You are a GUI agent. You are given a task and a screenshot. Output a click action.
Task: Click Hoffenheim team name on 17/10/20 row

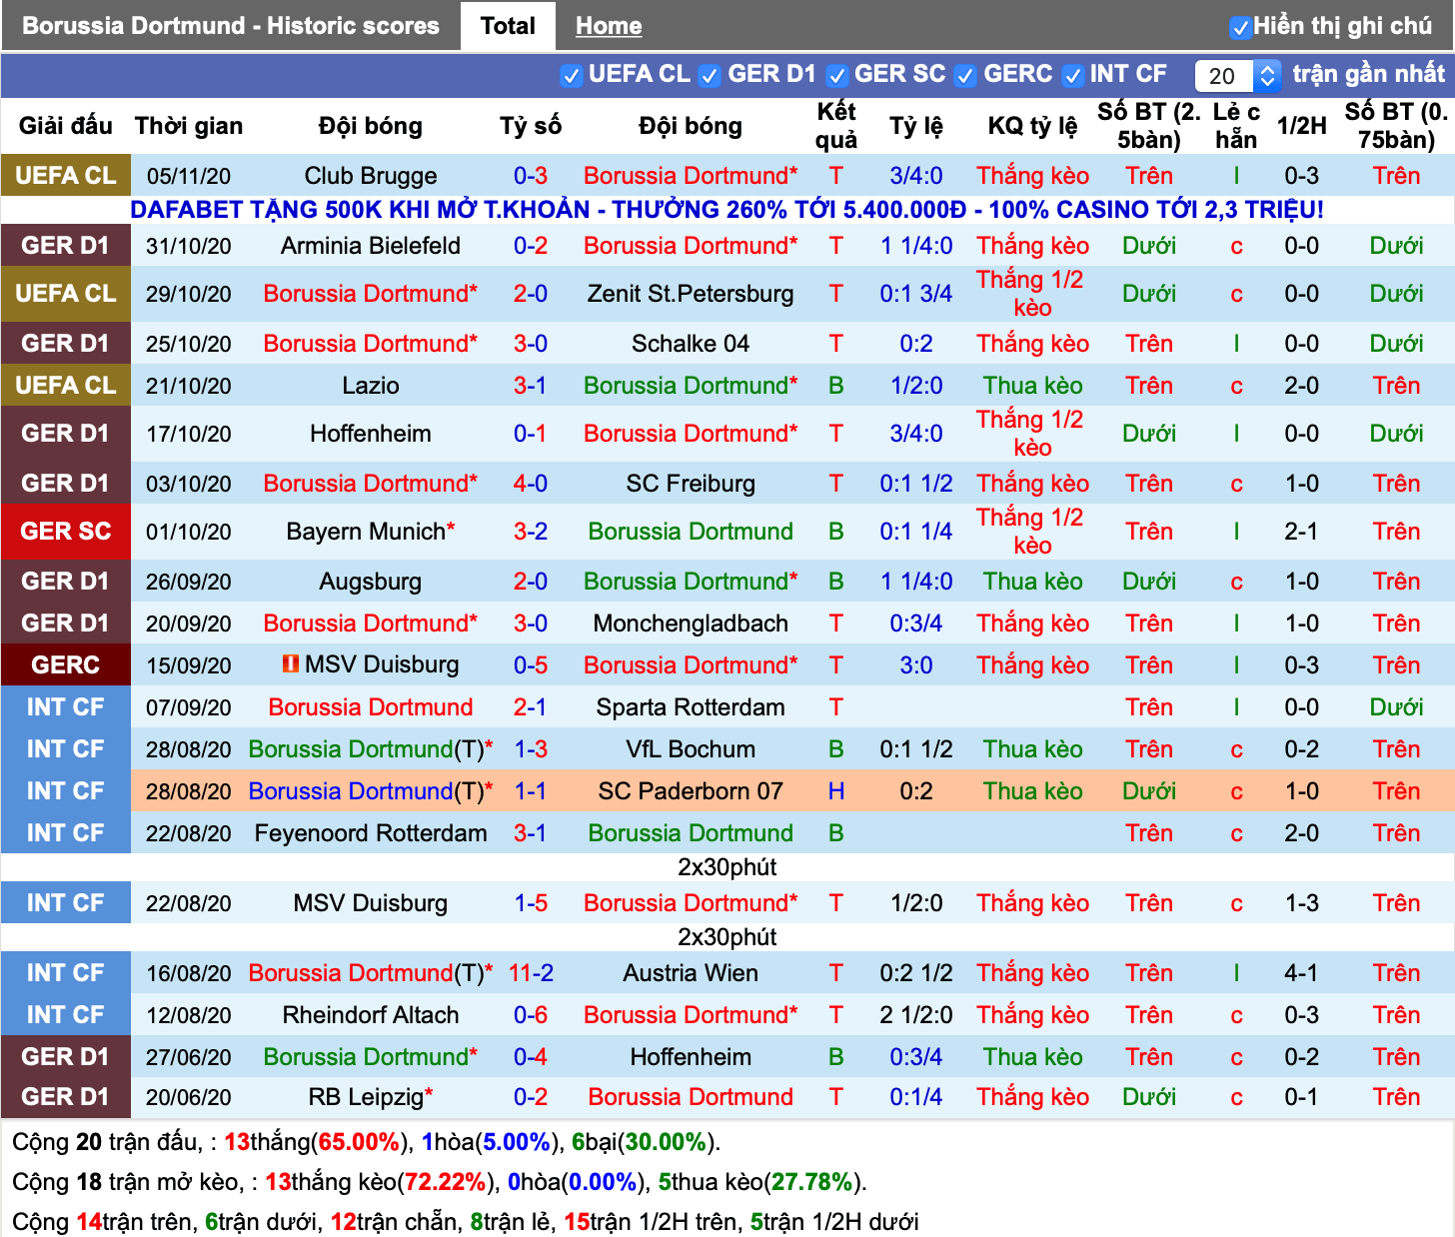371,434
